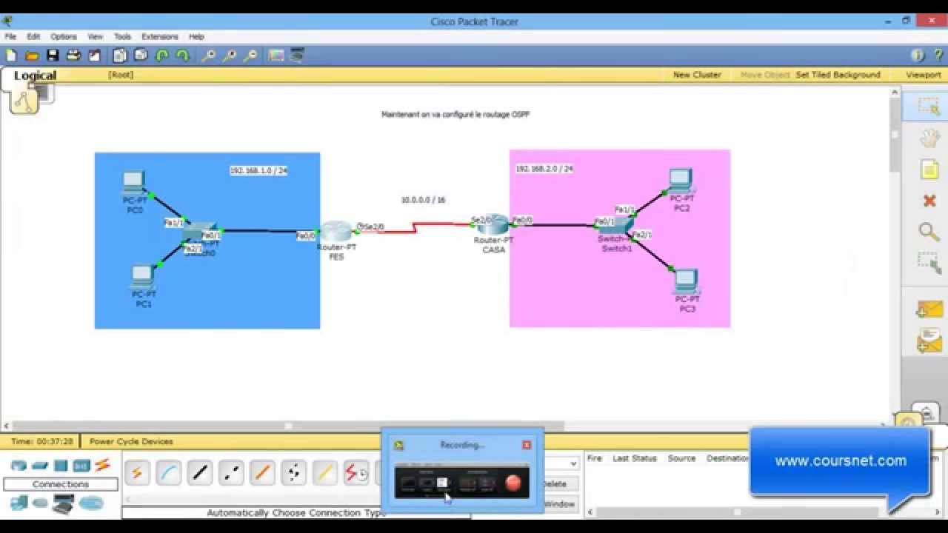The width and height of the screenshot is (948, 533).
Task: Click the Undo green arrow icon
Action: click(161, 55)
